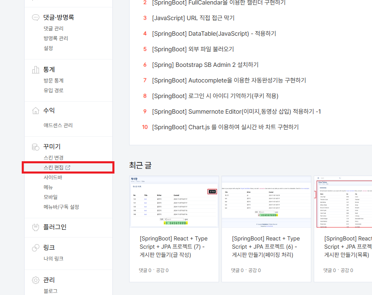
Task: Open post Chart.js 실시간 바 차트 구현하기
Action: pos(226,127)
